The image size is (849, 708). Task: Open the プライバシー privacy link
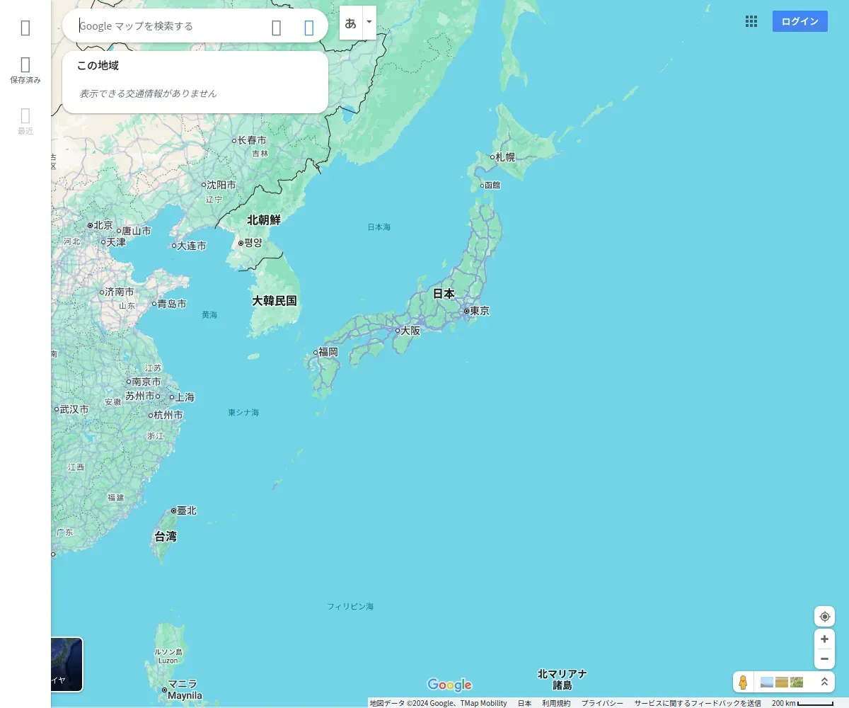click(x=602, y=703)
